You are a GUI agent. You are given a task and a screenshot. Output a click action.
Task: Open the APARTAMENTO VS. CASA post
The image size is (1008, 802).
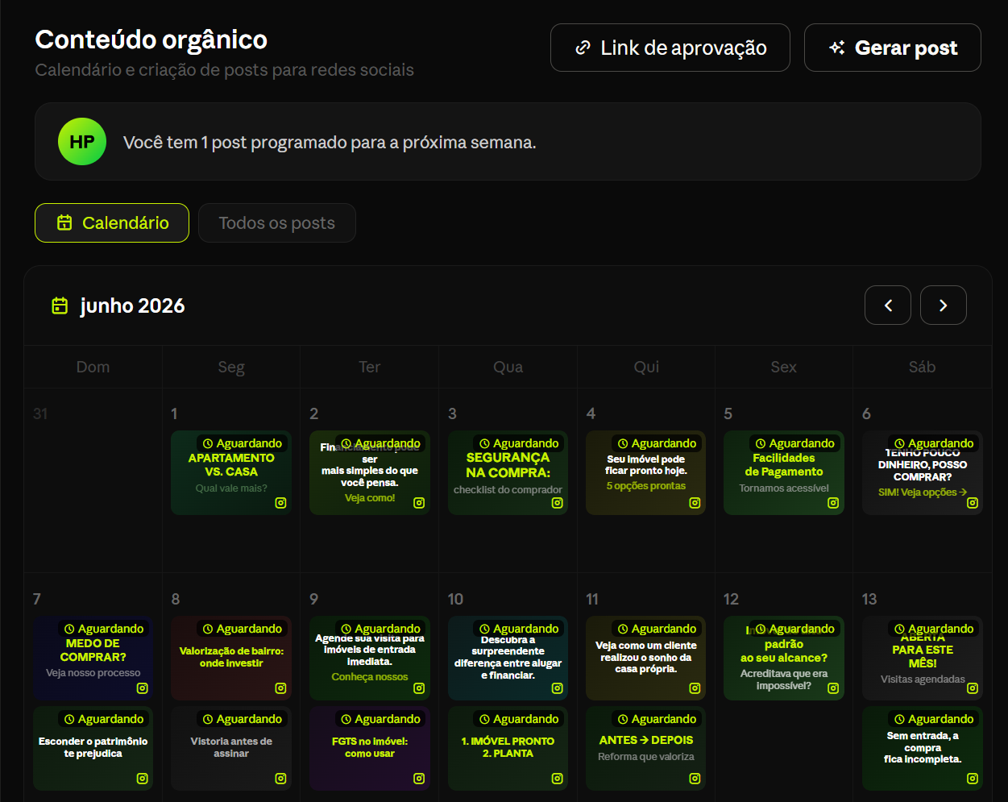click(231, 472)
